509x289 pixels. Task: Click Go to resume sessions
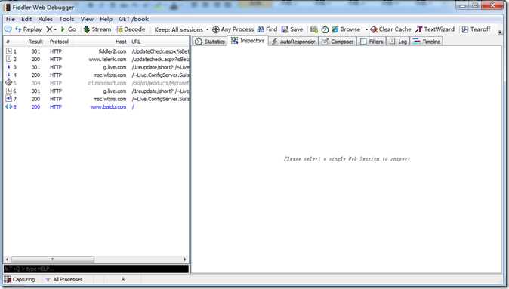click(x=69, y=29)
